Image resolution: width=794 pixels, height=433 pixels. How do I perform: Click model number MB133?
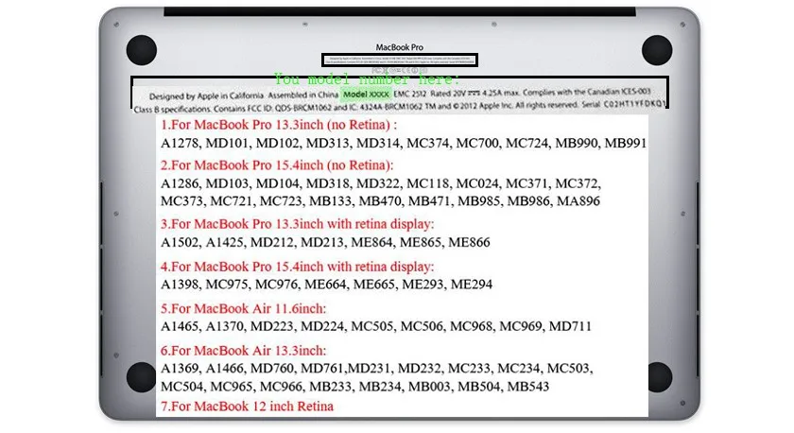pos(331,201)
